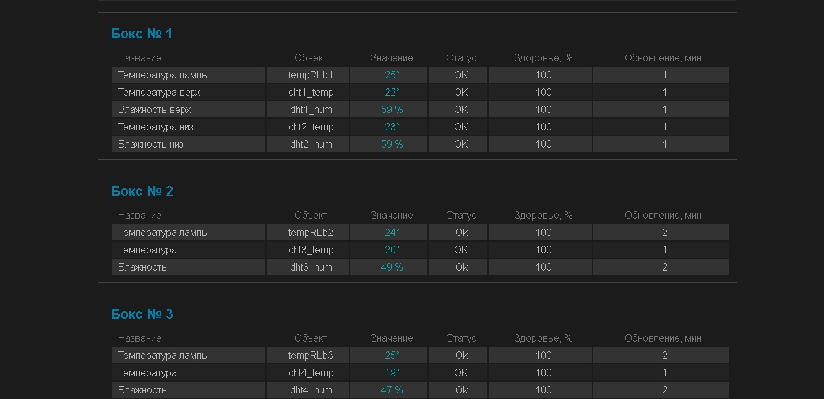Select the dht4_temp object cell

(x=311, y=373)
